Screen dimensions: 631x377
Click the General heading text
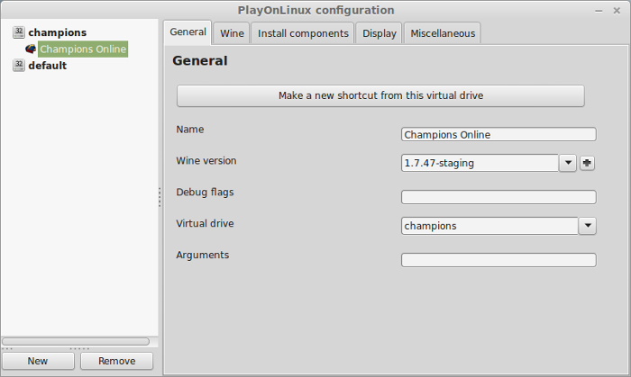tap(200, 60)
